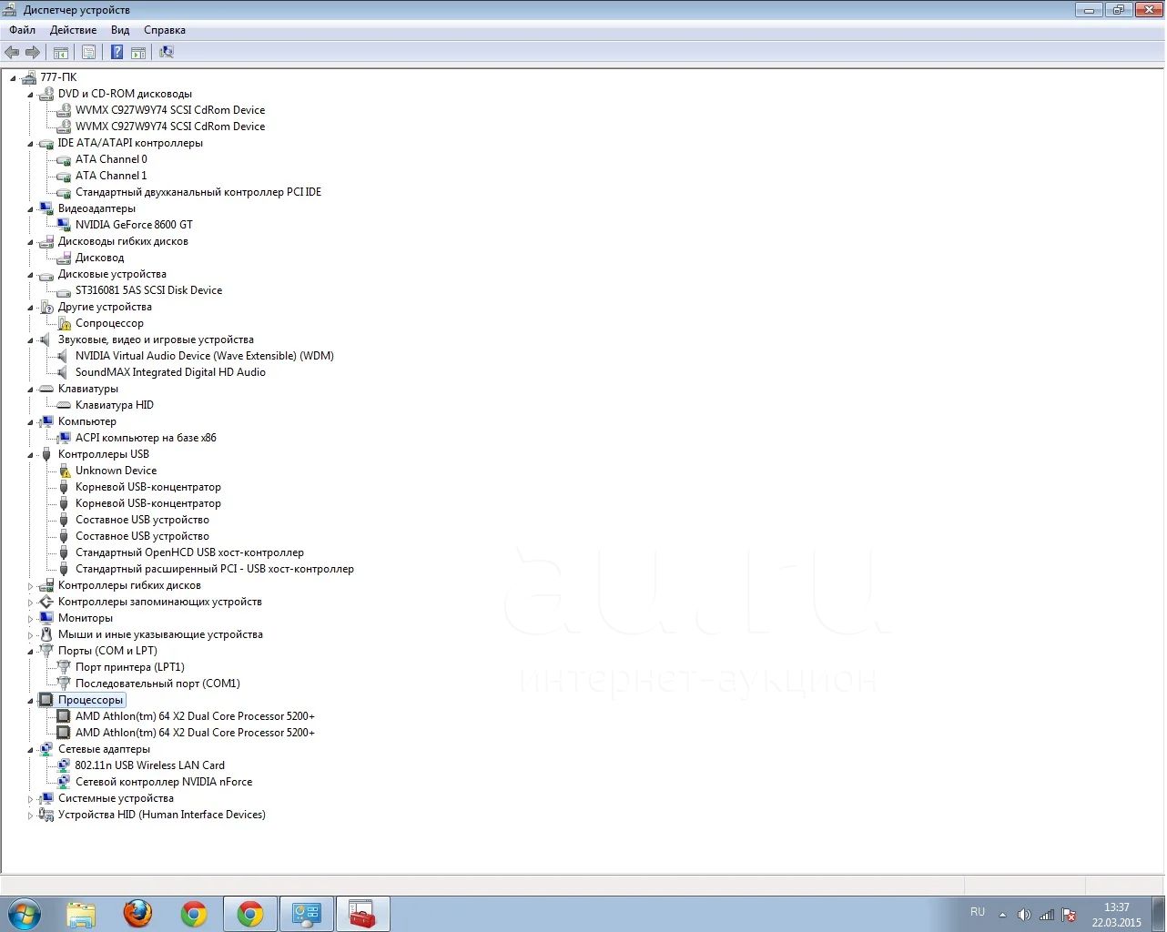
Task: Collapse the Процессоры node
Action: point(30,700)
